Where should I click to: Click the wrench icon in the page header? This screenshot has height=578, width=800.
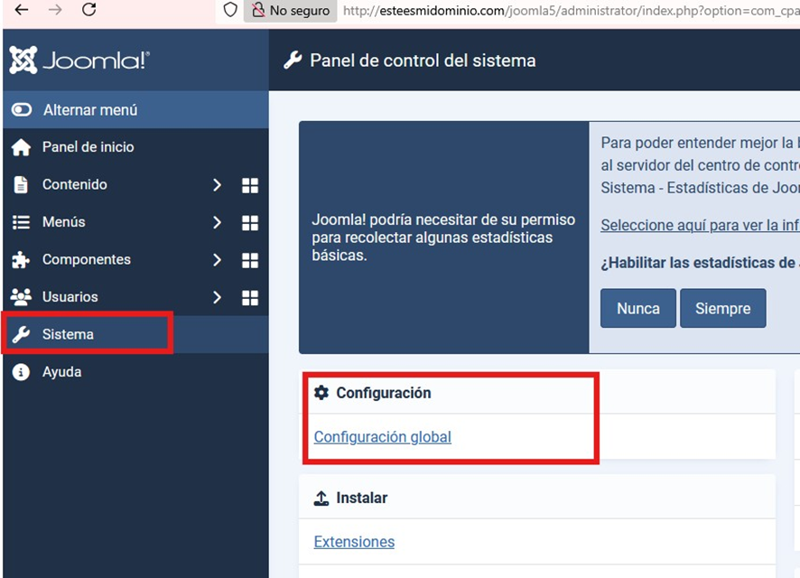(293, 61)
